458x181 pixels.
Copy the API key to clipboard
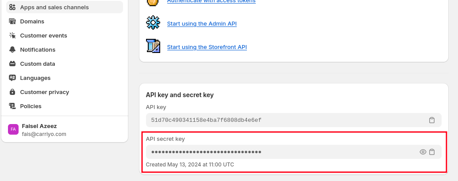[432, 120]
